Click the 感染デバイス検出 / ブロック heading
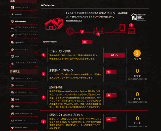The image size is (161, 131). pos(66,115)
